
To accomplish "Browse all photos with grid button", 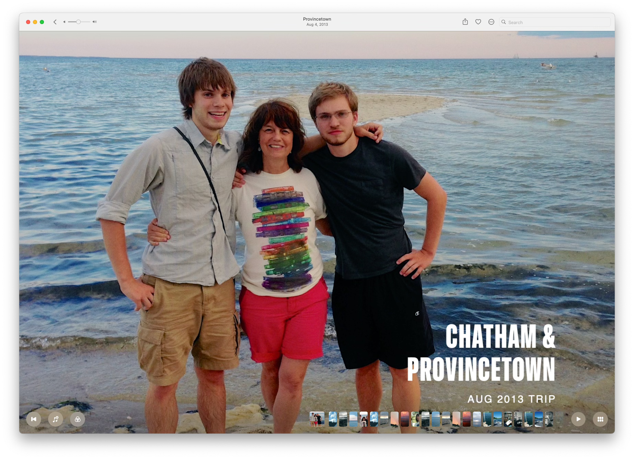I will pyautogui.click(x=600, y=419).
